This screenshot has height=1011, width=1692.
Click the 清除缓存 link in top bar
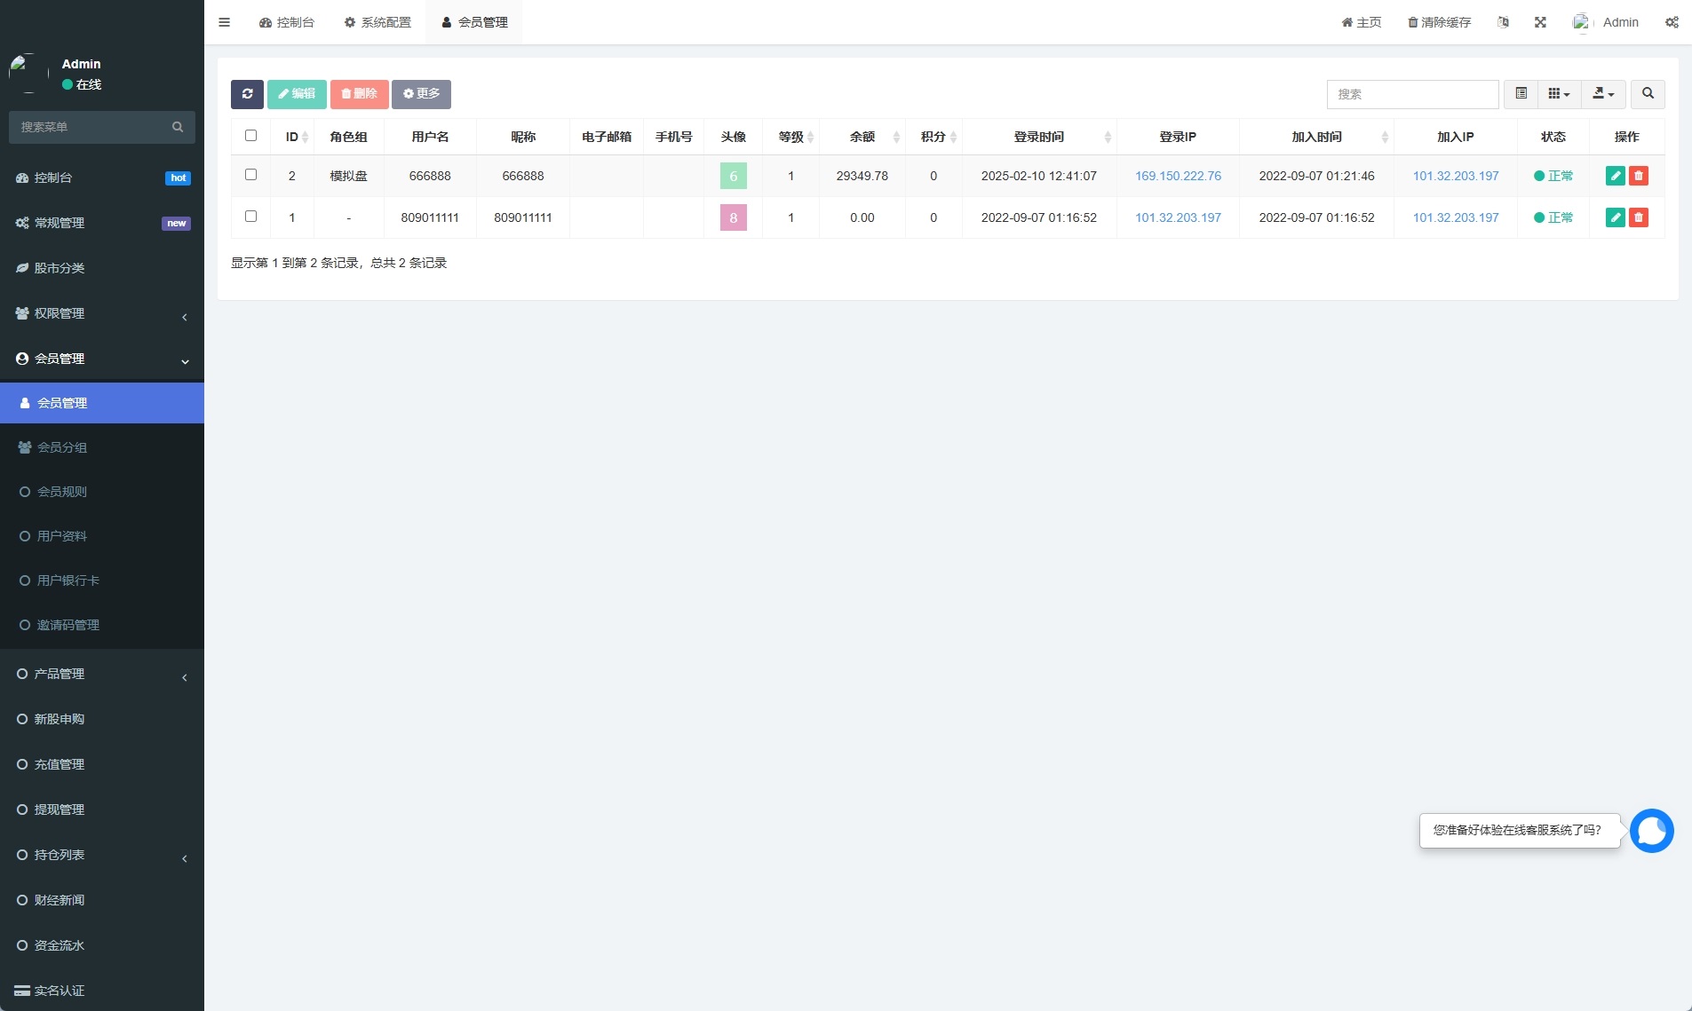tap(1439, 22)
